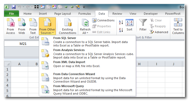The height and width of the screenshot is (101, 189).
Task: Click the Redo arrow
Action: tap(28, 7)
